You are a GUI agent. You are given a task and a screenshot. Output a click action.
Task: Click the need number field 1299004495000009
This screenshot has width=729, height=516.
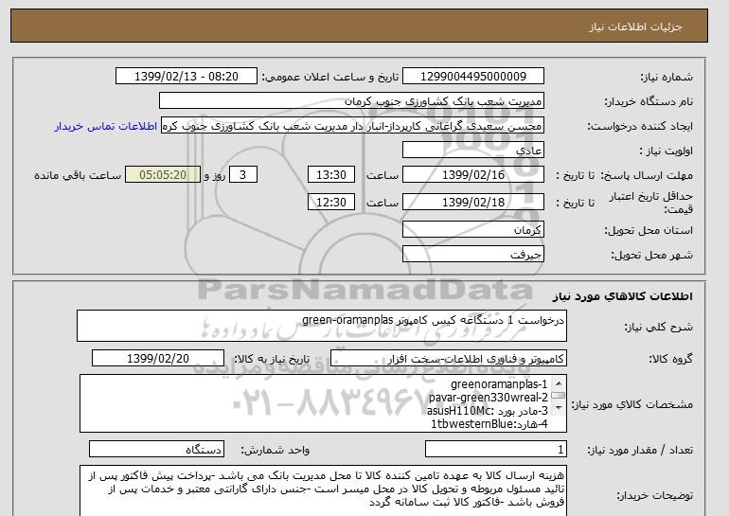473,77
